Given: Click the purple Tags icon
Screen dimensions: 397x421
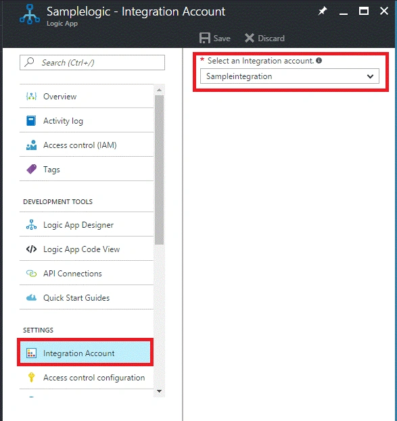Looking at the screenshot, I should click(31, 170).
